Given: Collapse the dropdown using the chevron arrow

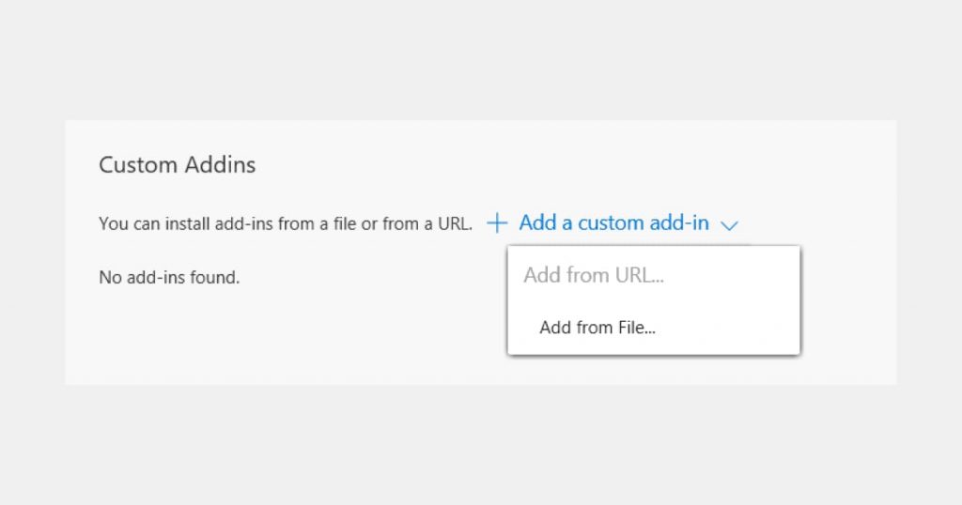Looking at the screenshot, I should (x=730, y=224).
